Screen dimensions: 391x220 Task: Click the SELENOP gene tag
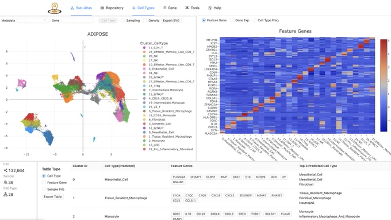coord(246,196)
